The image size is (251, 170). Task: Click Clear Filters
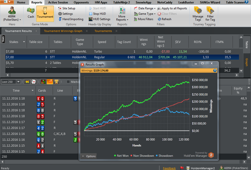(167, 14)
